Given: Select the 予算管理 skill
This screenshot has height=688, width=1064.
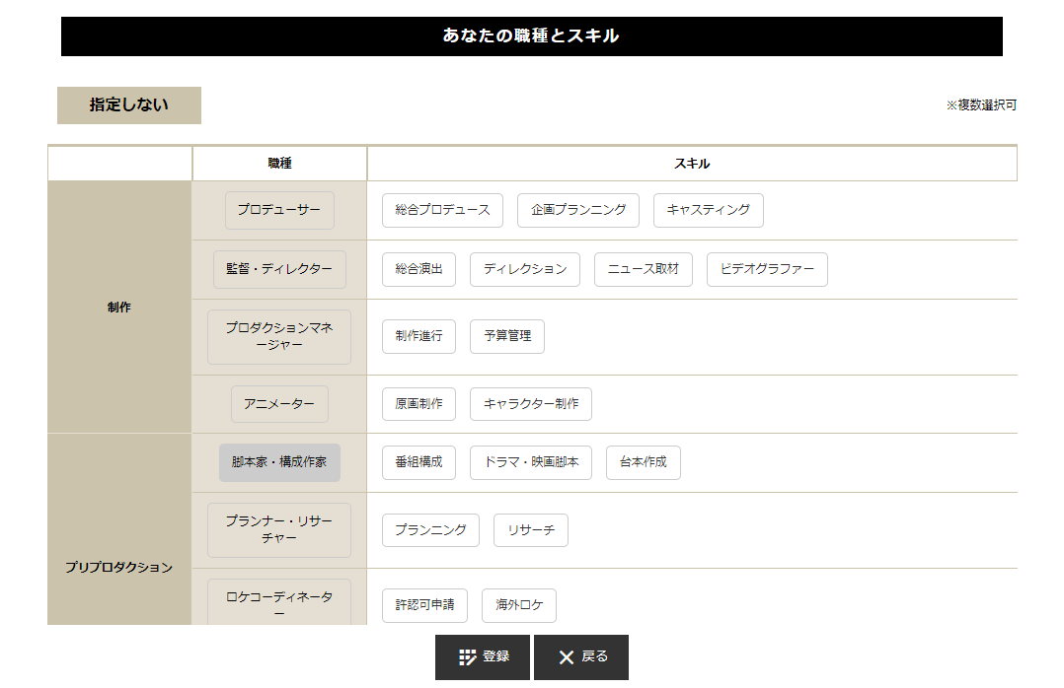Looking at the screenshot, I should 507,336.
